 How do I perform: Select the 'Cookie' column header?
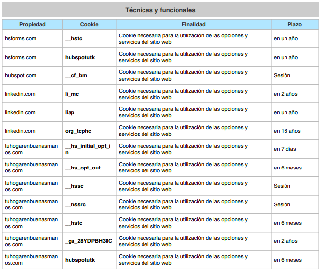89,24
